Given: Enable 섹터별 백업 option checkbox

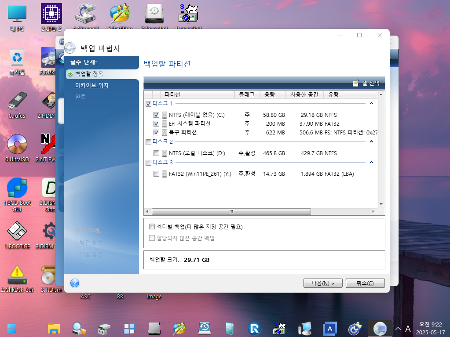Looking at the screenshot, I should coord(152,227).
